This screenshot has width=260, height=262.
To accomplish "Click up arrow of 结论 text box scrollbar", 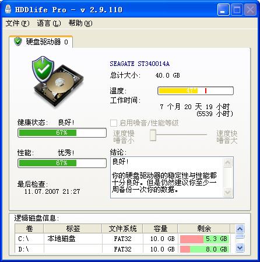I will pyautogui.click(x=227, y=163).
